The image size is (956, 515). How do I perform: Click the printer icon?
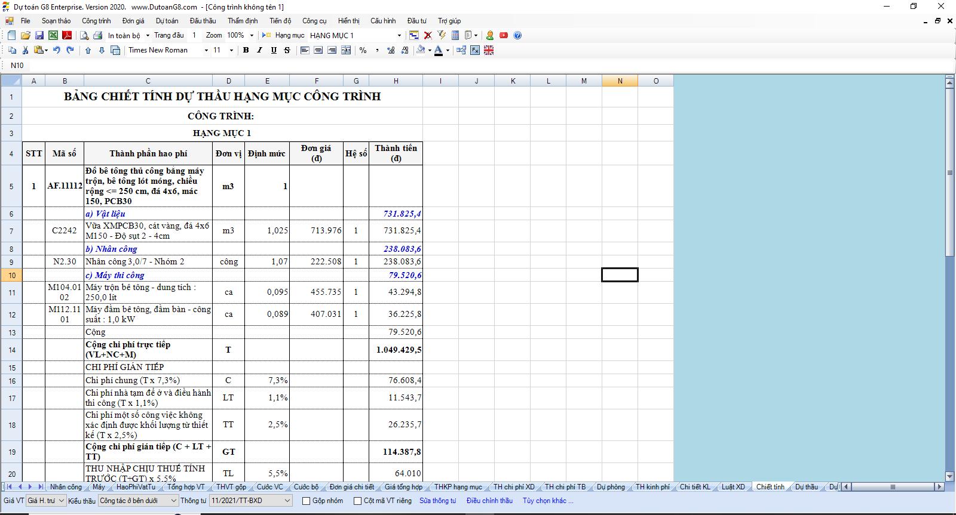(98, 35)
